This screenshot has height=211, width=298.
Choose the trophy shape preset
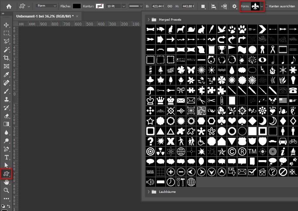coord(222,50)
